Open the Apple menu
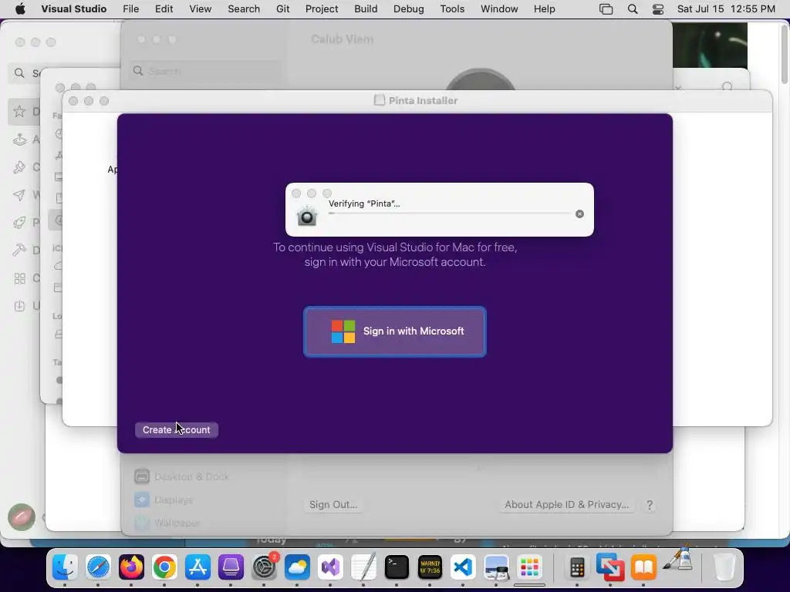The image size is (790, 592). (x=19, y=9)
